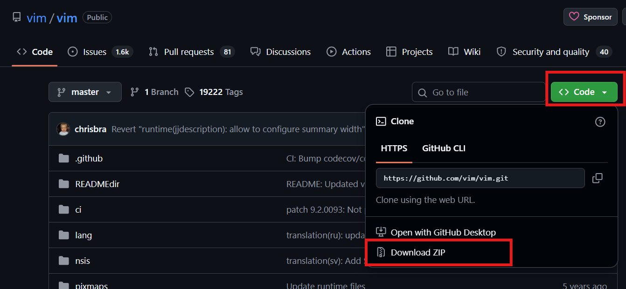The width and height of the screenshot is (626, 289).
Task: Open 'Update runtime files' commit for pixmaps
Action: (326, 285)
